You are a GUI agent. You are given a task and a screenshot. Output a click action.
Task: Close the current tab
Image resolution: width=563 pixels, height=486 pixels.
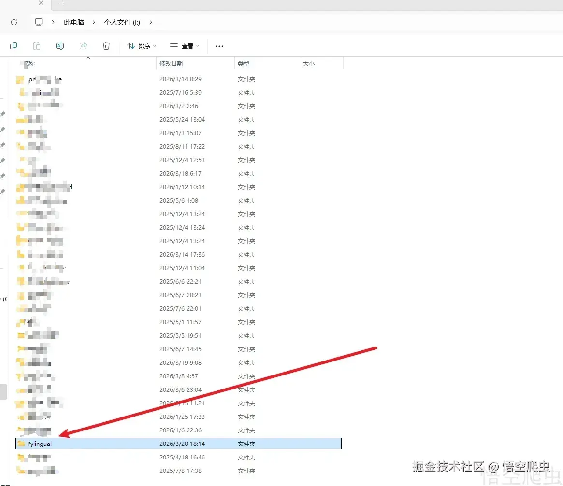[41, 3]
